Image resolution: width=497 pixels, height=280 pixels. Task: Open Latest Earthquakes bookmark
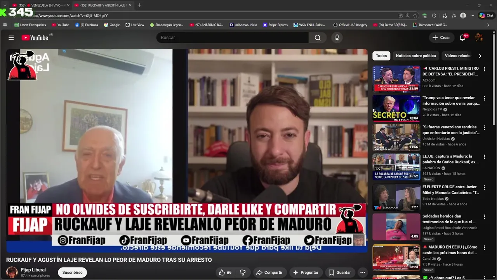coord(30,25)
